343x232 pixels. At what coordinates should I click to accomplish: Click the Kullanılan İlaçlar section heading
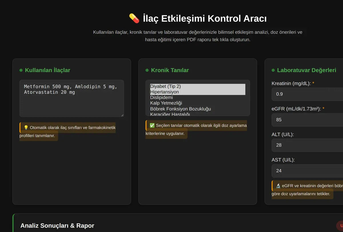[x=47, y=70]
